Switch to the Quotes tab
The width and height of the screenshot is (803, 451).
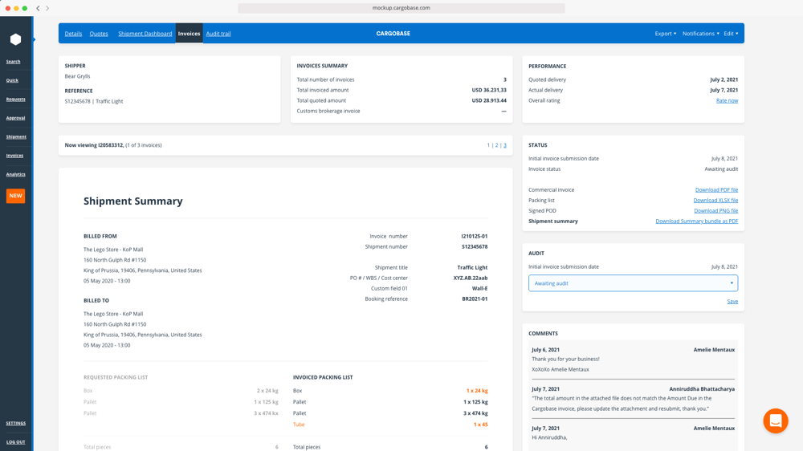point(99,34)
